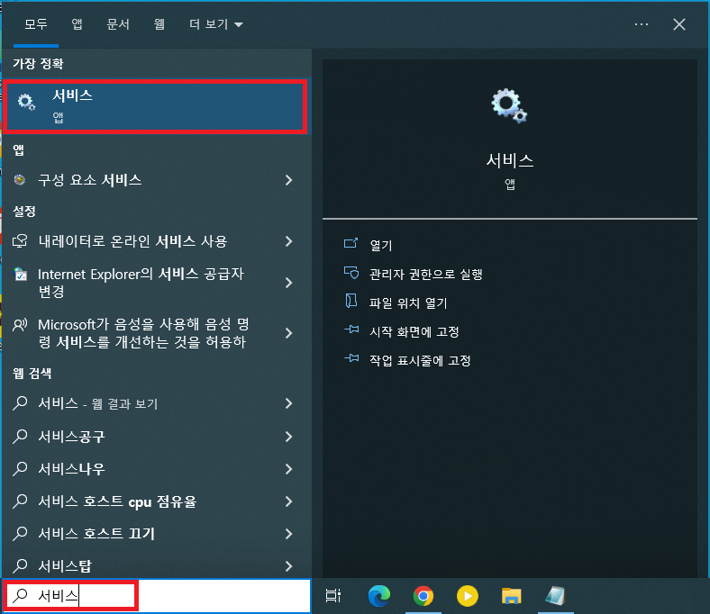
Task: Click the narrator icon beside 내레이터로 온라인 서비스
Action: click(x=20, y=241)
